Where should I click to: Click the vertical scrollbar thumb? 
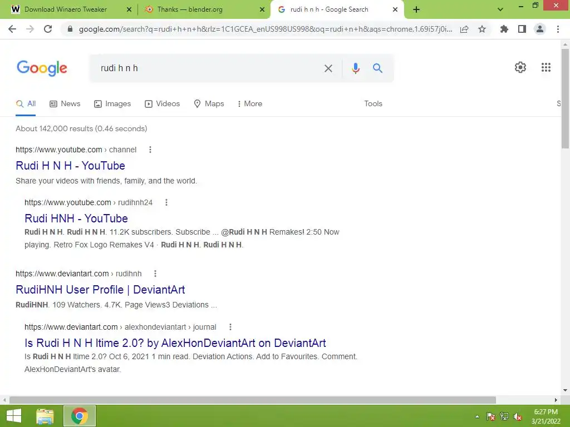(565, 99)
